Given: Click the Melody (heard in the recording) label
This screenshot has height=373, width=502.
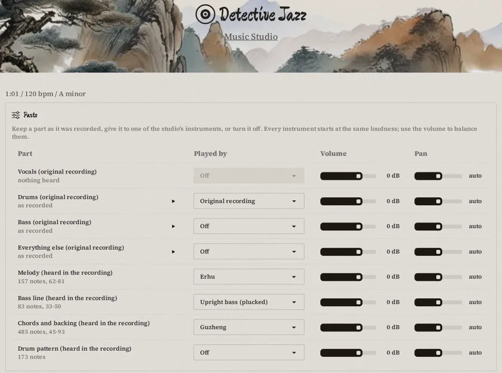Looking at the screenshot, I should tap(65, 273).
